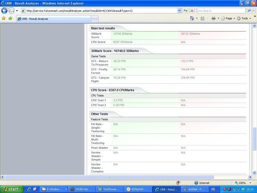Open a new blank browser tab
257x193 pixels.
pyautogui.click(x=95, y=19)
